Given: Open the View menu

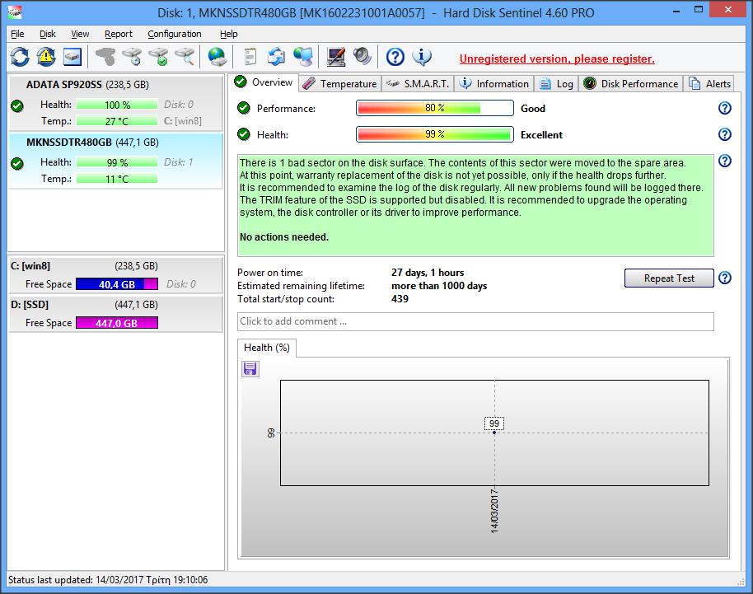Looking at the screenshot, I should point(80,34).
